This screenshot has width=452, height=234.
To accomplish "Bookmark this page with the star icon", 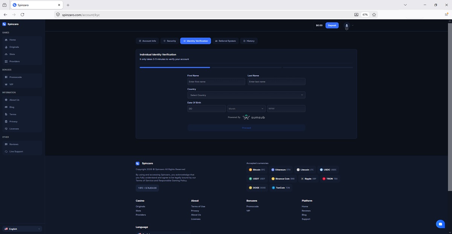I will click(x=374, y=15).
